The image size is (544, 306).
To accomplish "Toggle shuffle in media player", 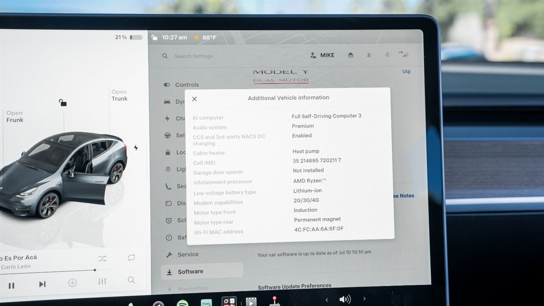I will tap(102, 258).
